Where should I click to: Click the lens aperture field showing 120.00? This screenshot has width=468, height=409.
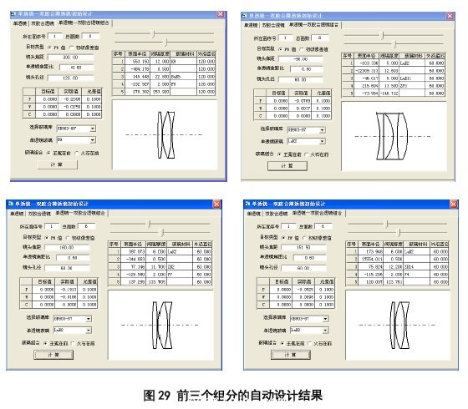pyautogui.click(x=71, y=78)
